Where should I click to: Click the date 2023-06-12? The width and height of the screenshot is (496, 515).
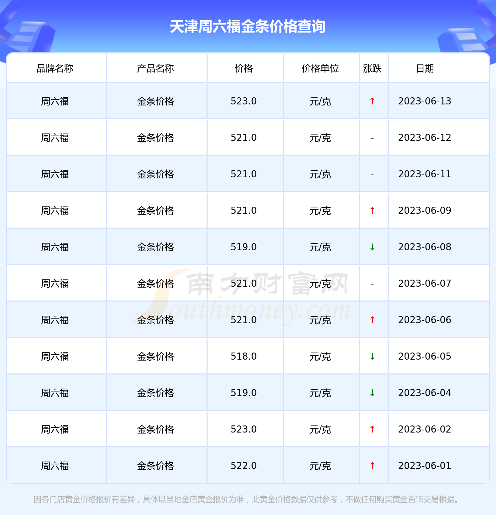(x=425, y=138)
